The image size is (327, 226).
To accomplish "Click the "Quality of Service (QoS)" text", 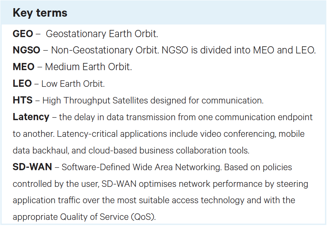I will [109, 217].
